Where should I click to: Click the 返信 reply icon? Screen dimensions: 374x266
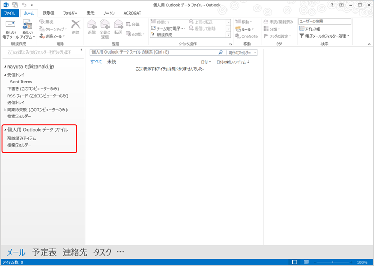click(92, 24)
